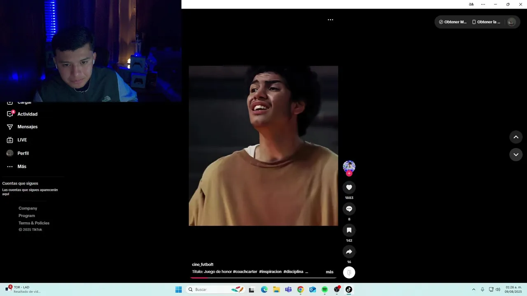Click the © 2025 TikTok text
This screenshot has height=296, width=527.
(30, 230)
